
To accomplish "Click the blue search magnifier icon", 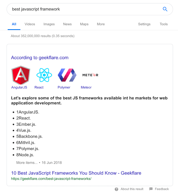I will click(165, 9).
